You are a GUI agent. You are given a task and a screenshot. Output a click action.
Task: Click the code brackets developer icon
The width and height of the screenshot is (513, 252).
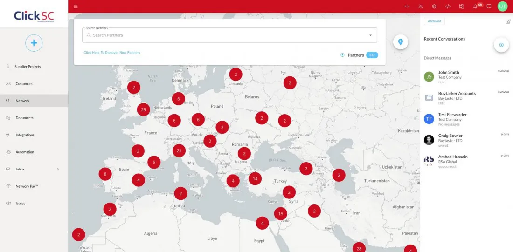coord(448,7)
